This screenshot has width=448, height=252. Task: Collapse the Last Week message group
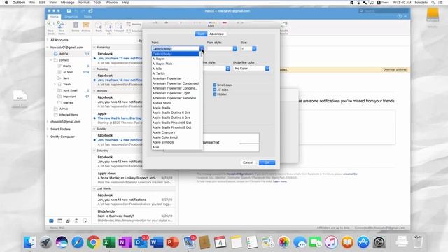[94, 188]
